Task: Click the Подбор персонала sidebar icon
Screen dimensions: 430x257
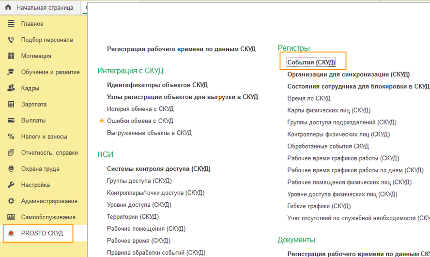Action: pyautogui.click(x=11, y=40)
